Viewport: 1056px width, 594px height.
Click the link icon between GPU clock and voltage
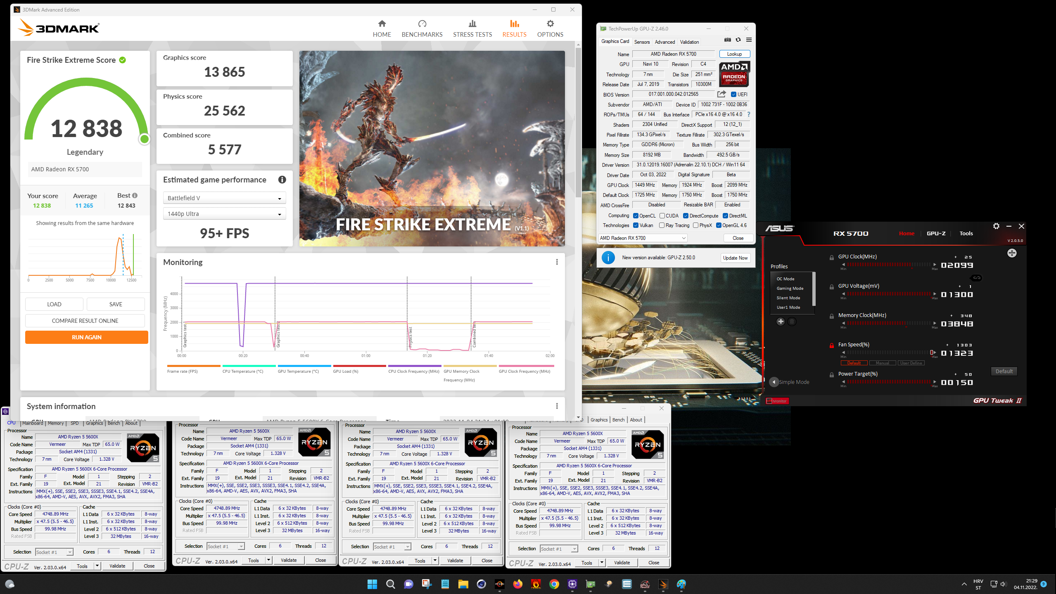(x=977, y=278)
